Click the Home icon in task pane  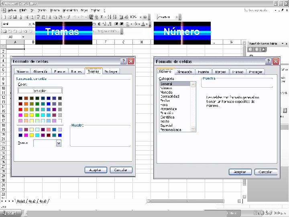coord(263,49)
